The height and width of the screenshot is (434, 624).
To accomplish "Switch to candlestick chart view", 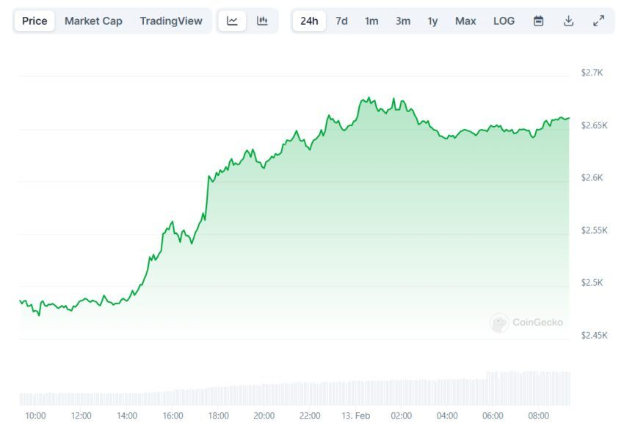I will [x=262, y=21].
